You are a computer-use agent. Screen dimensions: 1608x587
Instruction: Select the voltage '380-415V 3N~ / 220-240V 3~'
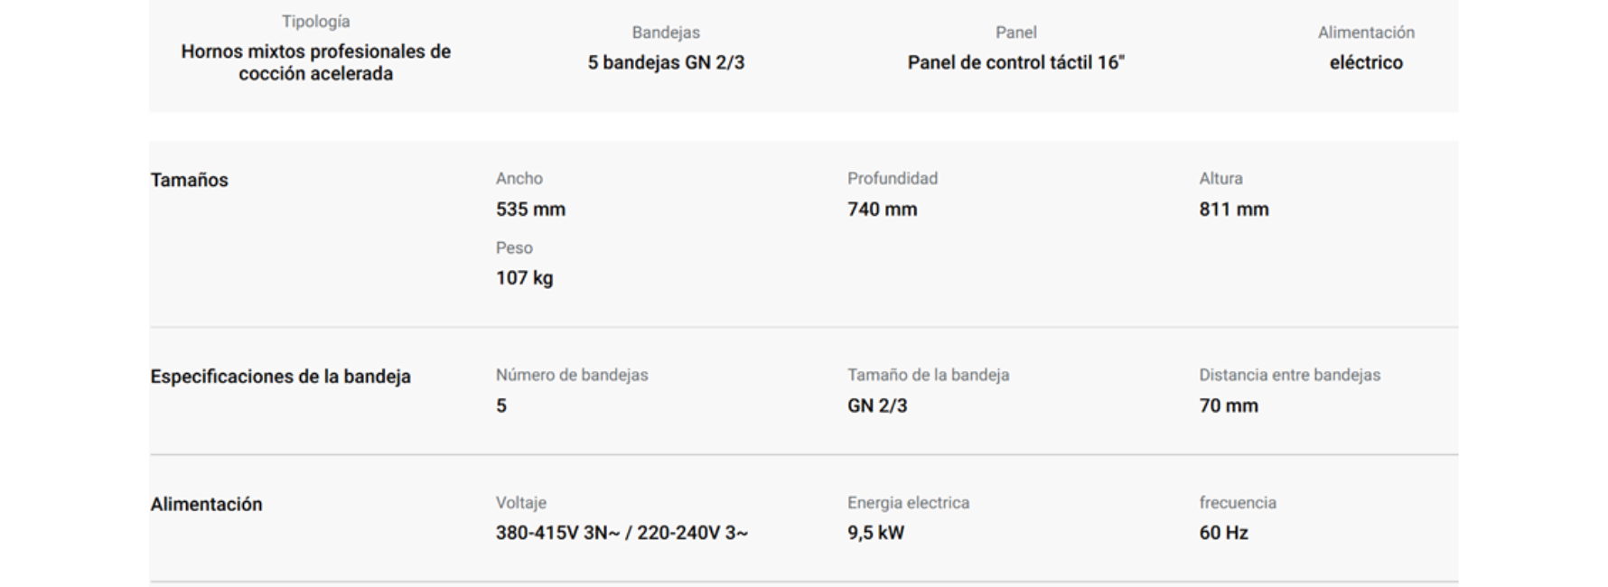pyautogui.click(x=622, y=533)
